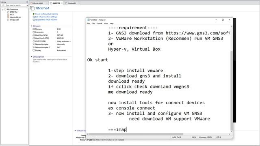
Task: Click the Ubuntu 64-bit VM icon in Library
Action: pos(8,17)
